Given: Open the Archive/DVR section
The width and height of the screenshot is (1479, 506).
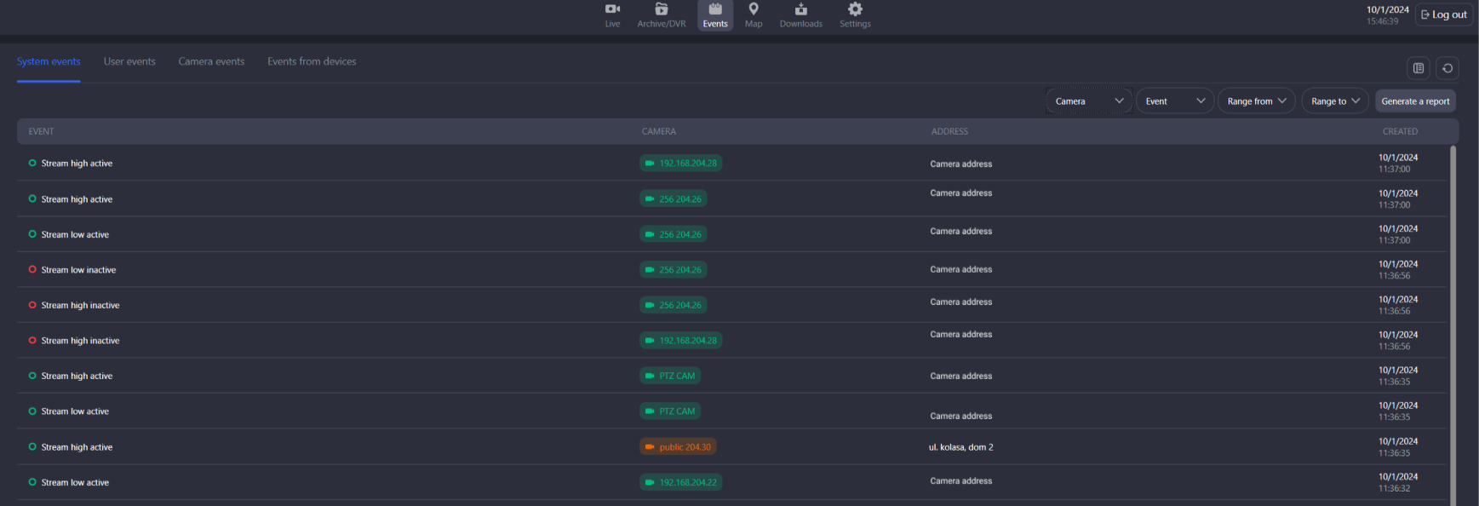Looking at the screenshot, I should pyautogui.click(x=661, y=14).
